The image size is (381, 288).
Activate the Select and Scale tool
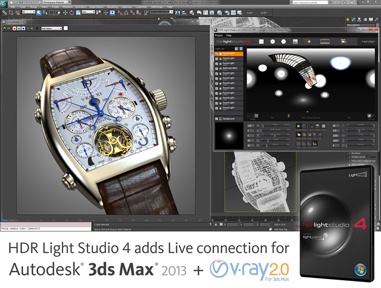tap(78, 12)
